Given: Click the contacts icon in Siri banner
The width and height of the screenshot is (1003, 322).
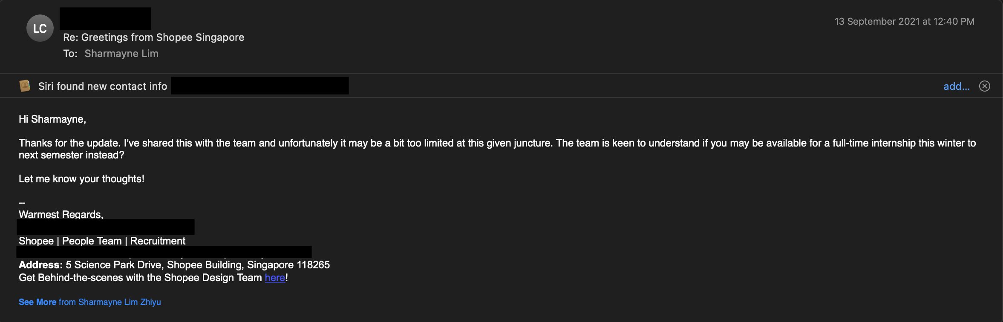Looking at the screenshot, I should [x=25, y=86].
